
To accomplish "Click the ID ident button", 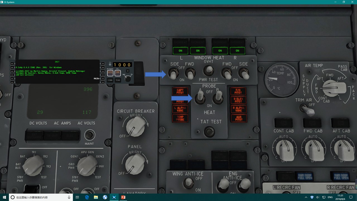I will (110, 65).
